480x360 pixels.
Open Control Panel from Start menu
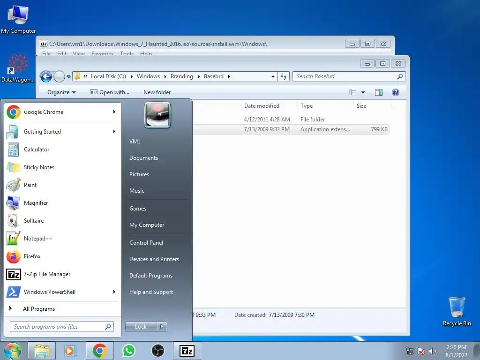click(146, 243)
